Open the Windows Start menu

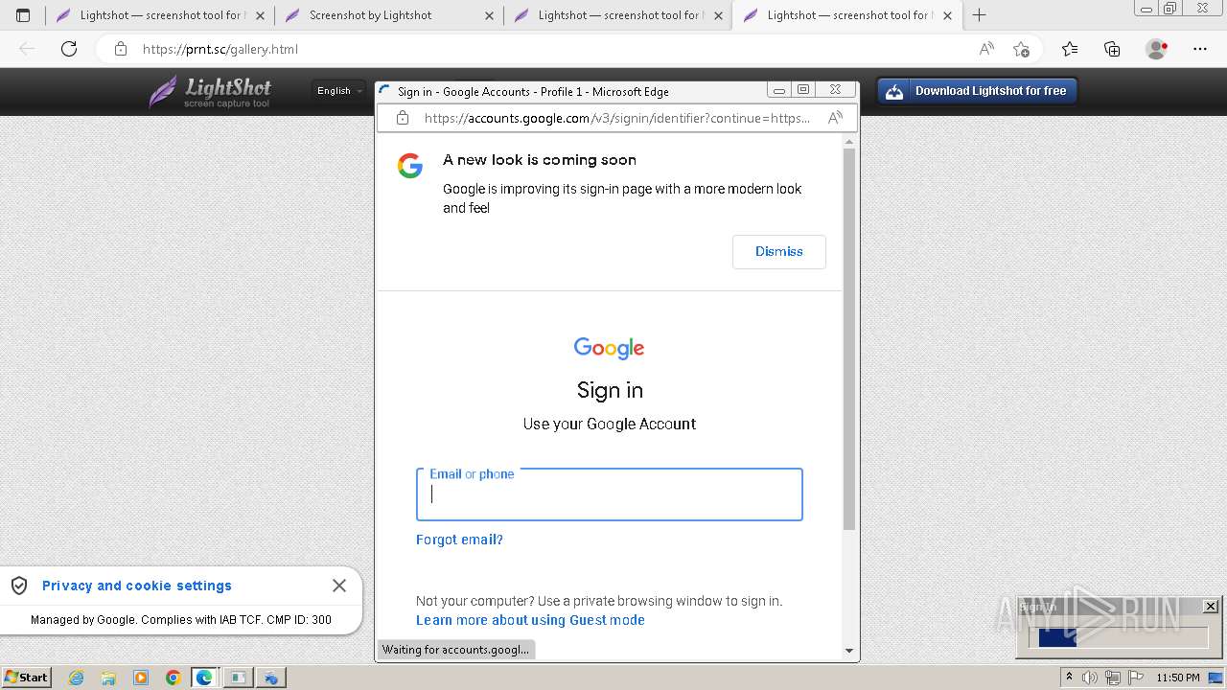pos(26,677)
